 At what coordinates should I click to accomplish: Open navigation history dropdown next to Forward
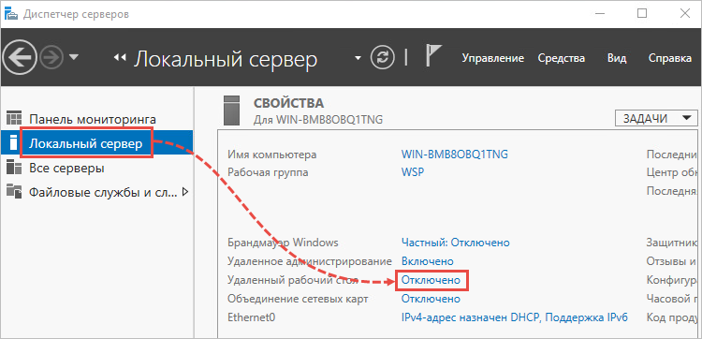pos(74,57)
